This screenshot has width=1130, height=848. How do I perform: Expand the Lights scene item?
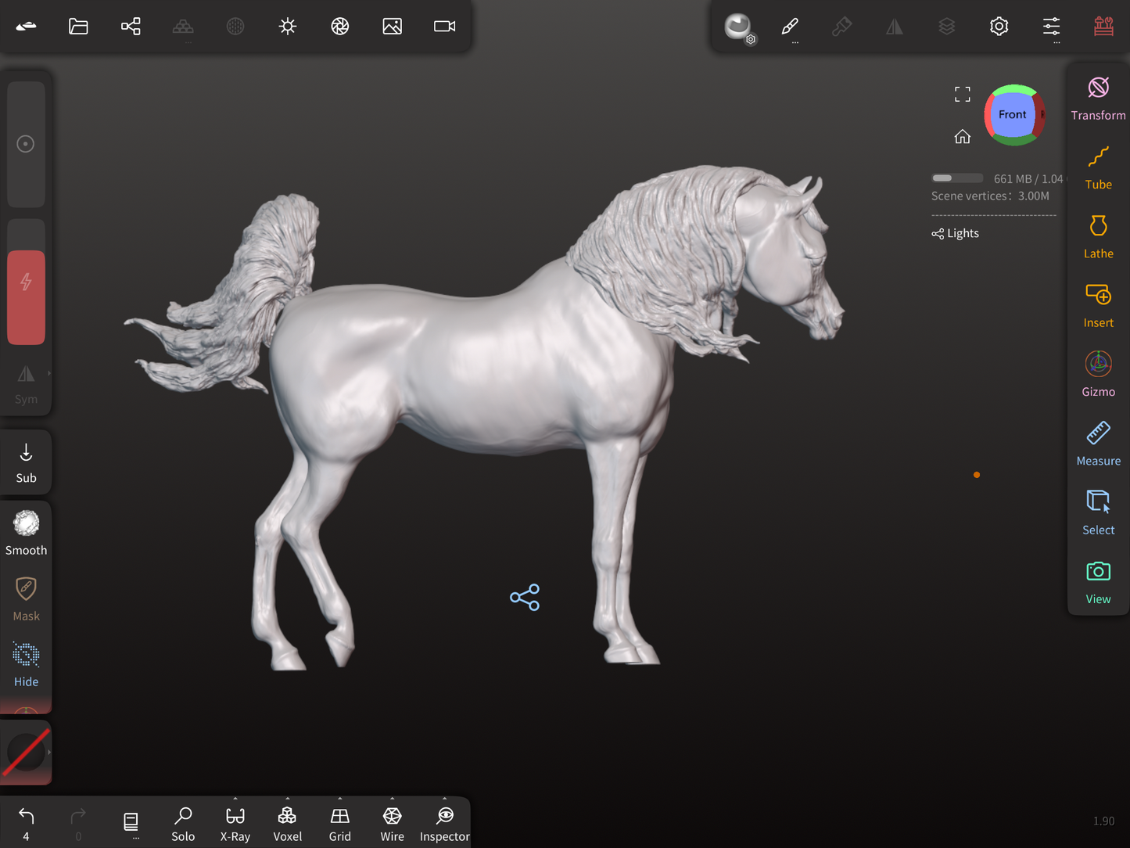click(x=955, y=233)
